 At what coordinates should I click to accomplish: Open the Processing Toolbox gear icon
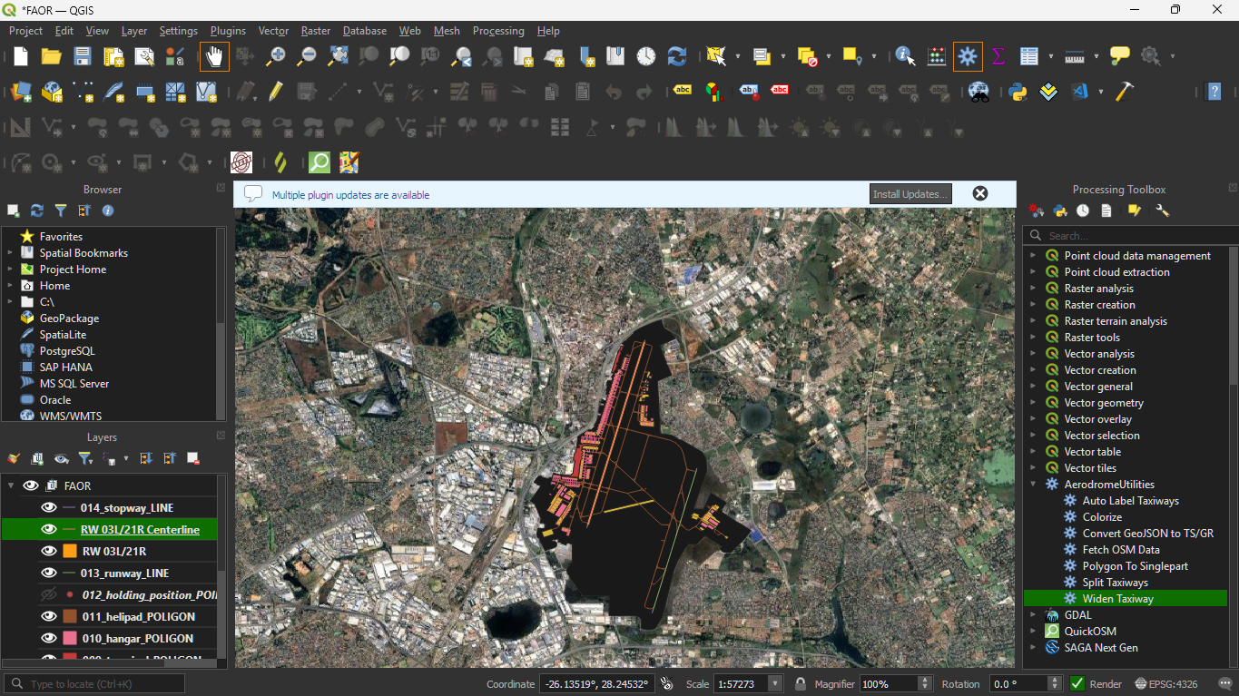[x=968, y=56]
